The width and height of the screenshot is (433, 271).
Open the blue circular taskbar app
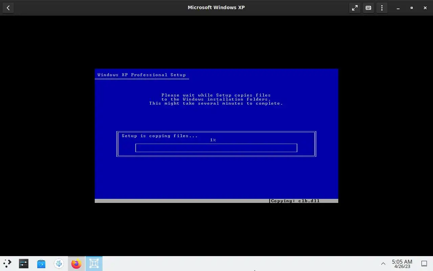(59, 264)
